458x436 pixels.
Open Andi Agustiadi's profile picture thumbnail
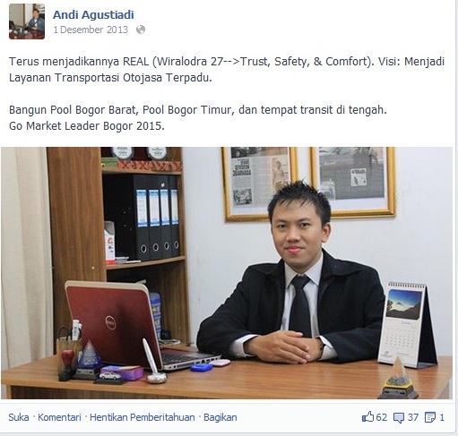pos(27,21)
